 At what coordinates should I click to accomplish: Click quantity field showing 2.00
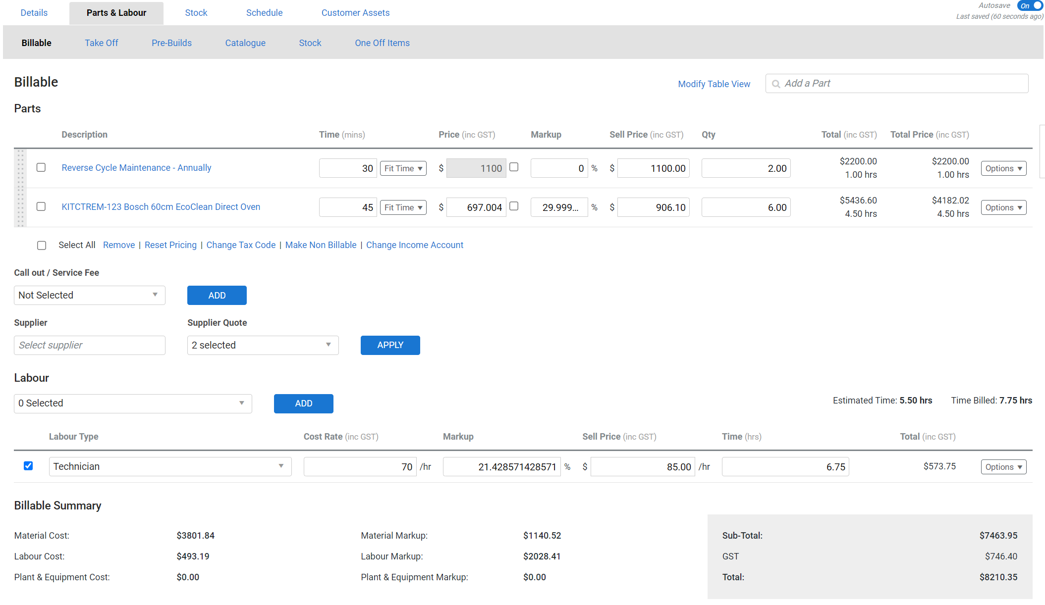pyautogui.click(x=746, y=168)
